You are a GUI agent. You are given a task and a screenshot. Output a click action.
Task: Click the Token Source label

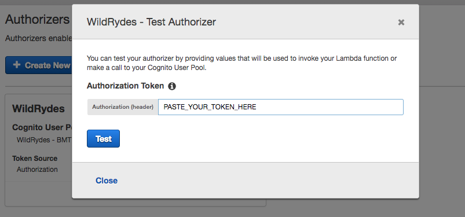35,159
